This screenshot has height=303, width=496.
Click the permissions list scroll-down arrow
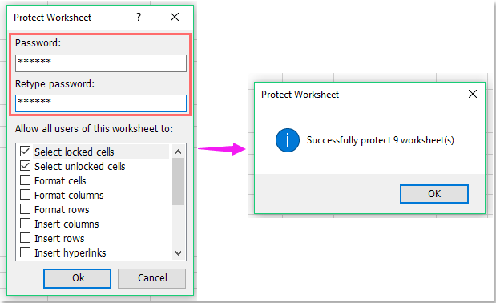click(179, 253)
